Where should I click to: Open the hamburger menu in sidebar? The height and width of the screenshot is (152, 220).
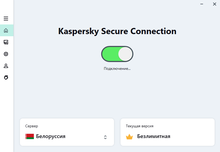[x=6, y=19]
